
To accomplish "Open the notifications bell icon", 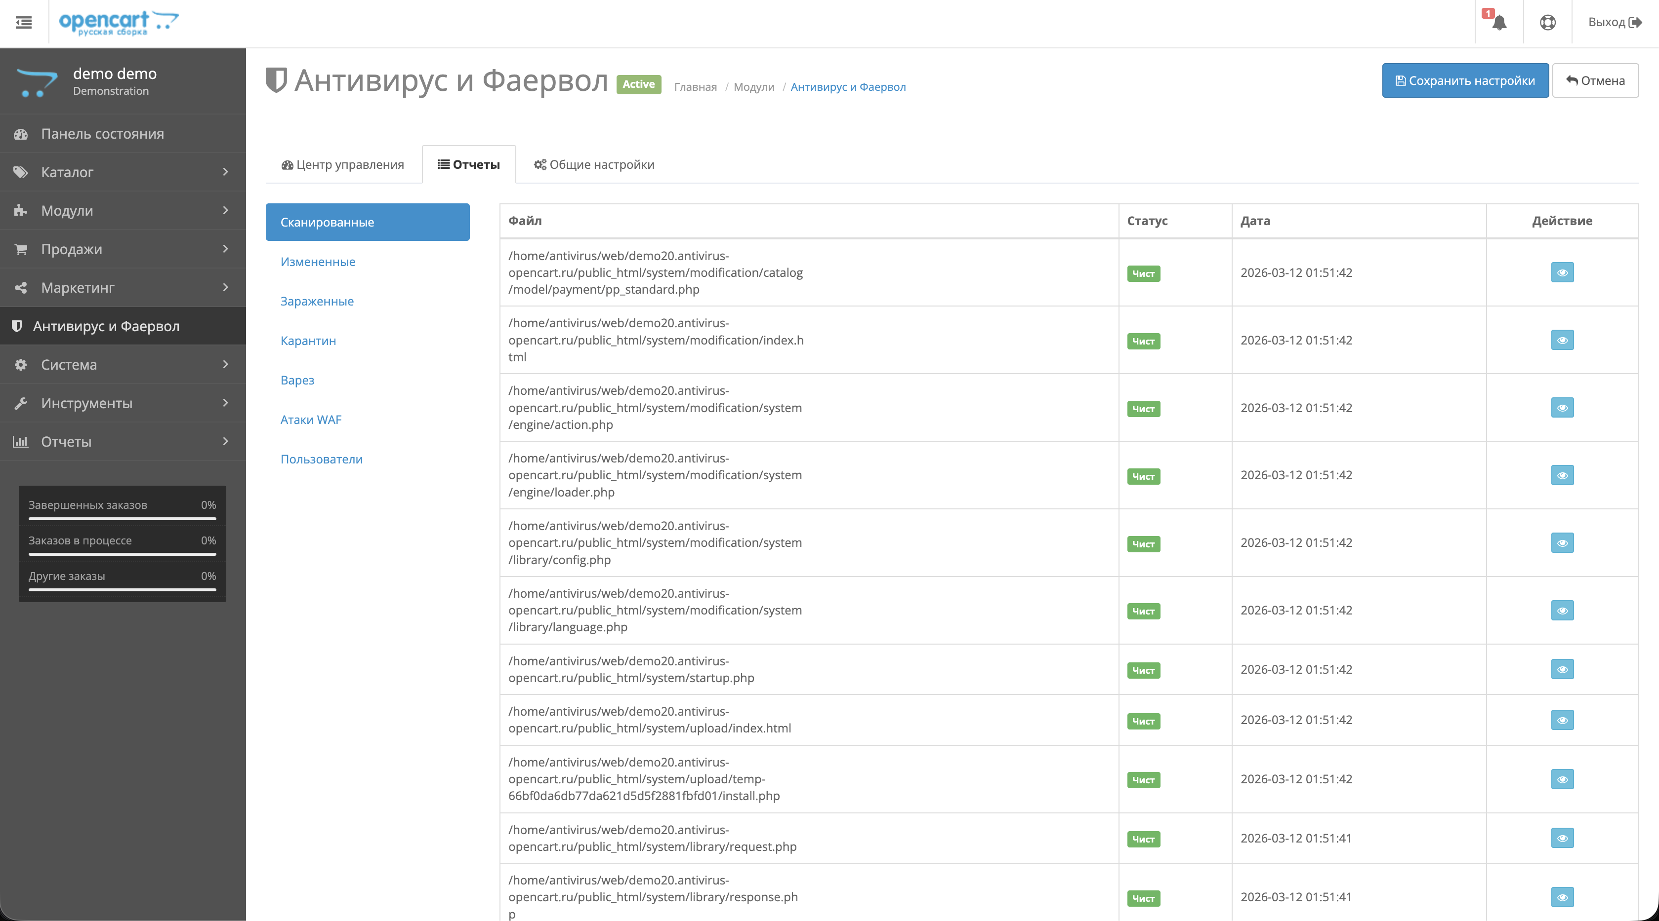I will 1498,23.
